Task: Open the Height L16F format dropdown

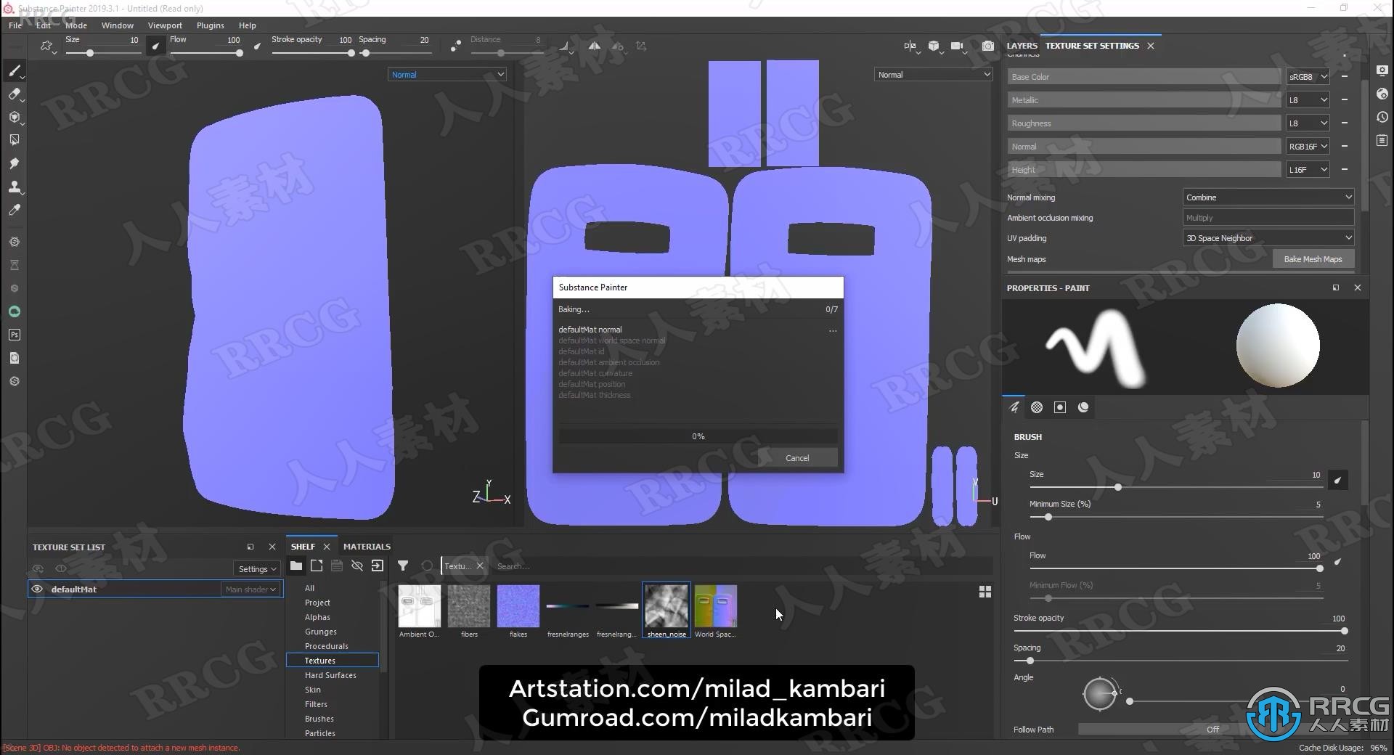Action: click(x=1308, y=169)
